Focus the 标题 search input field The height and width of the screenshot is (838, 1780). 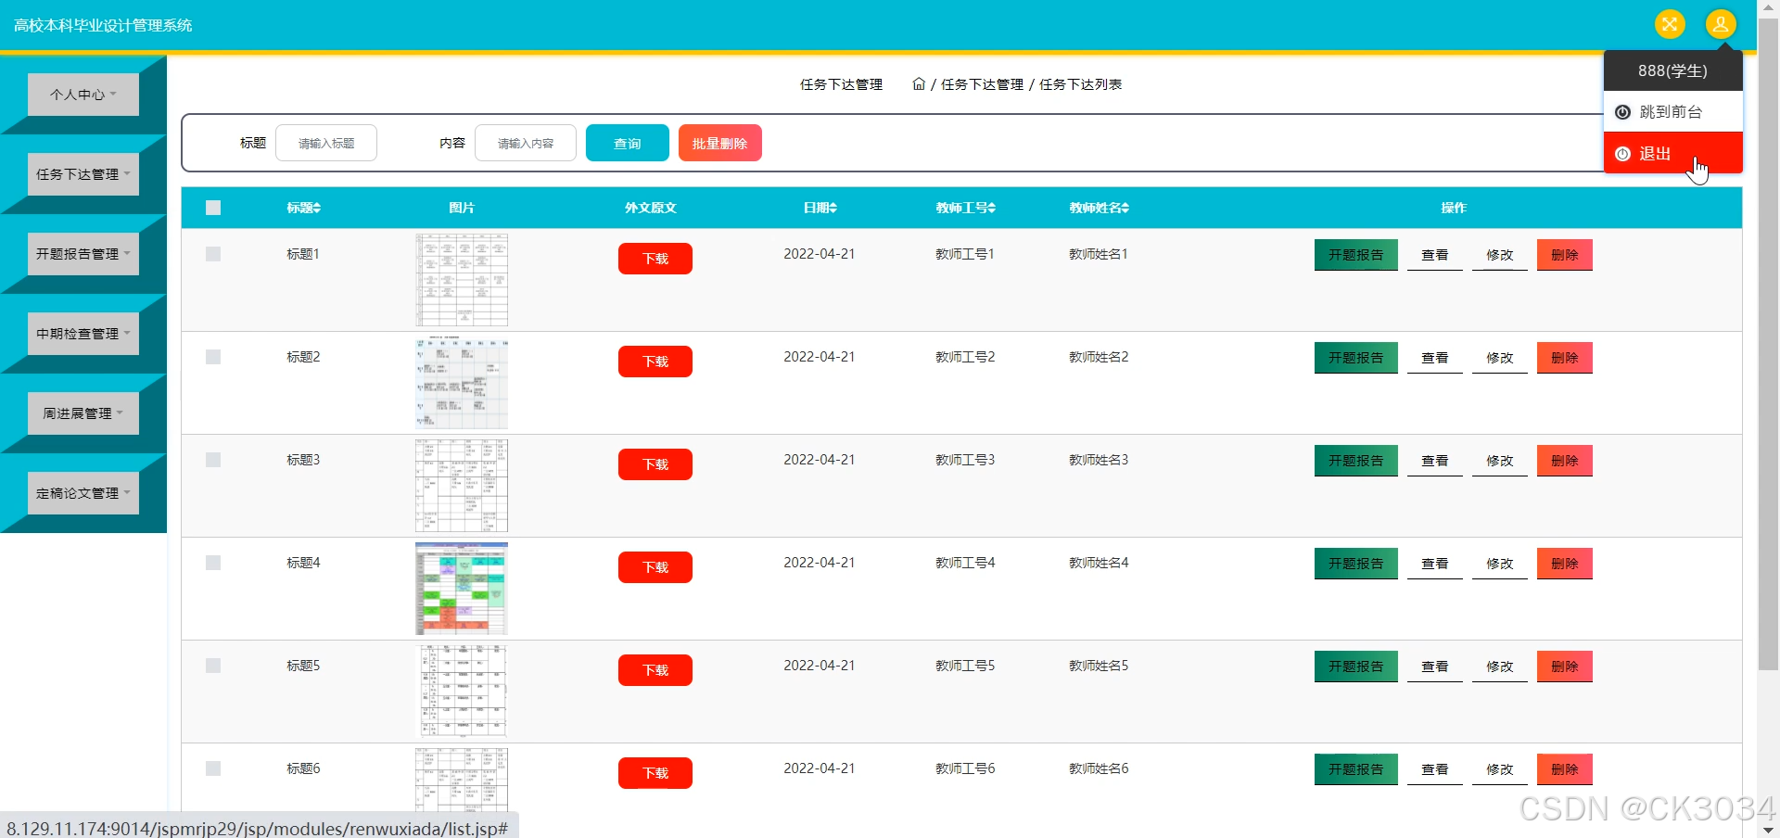click(x=326, y=143)
